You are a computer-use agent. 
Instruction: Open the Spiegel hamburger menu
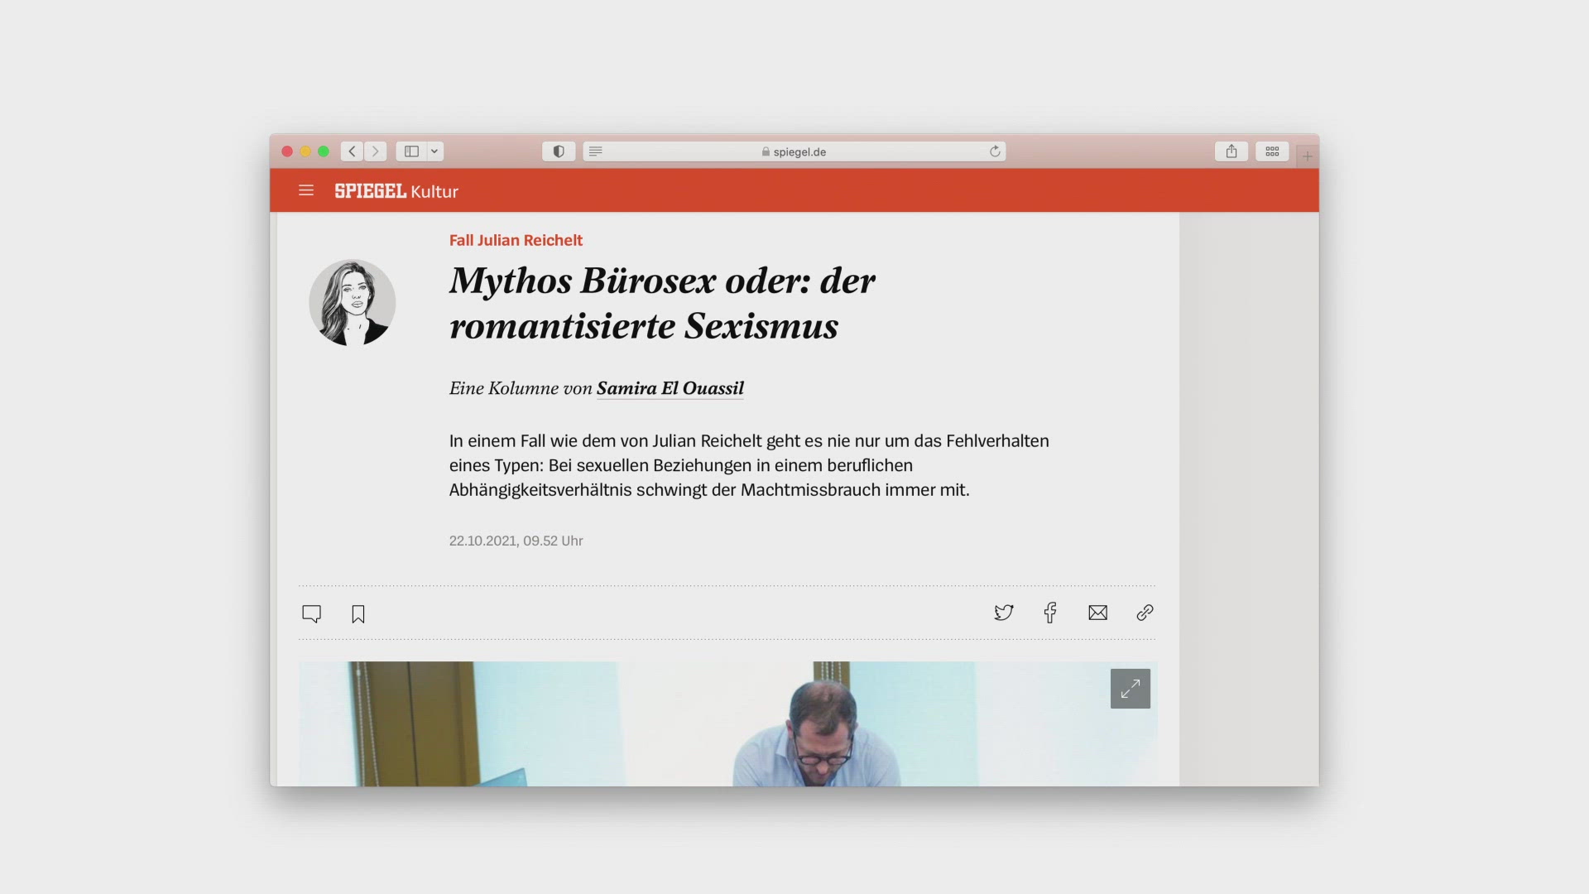tap(306, 190)
